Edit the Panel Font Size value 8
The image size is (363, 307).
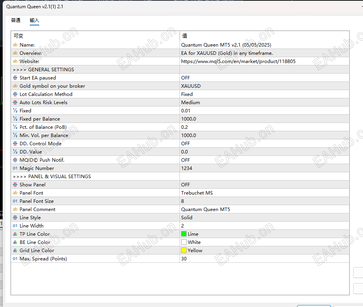pos(264,201)
